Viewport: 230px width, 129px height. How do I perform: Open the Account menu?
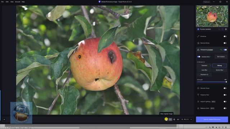click(x=18, y=2)
